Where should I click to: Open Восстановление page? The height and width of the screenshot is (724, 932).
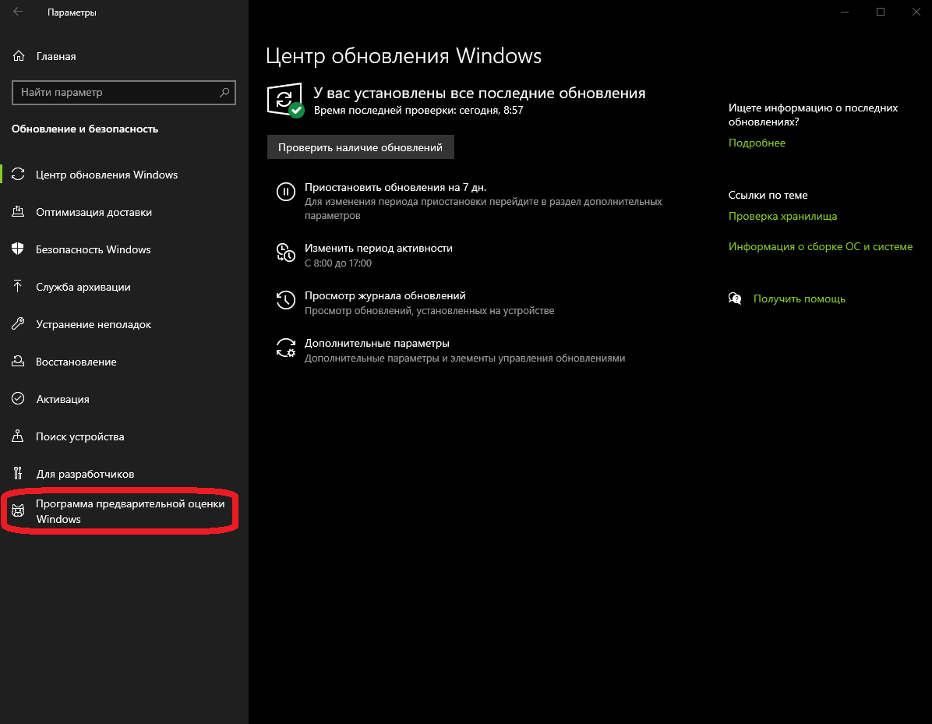click(76, 362)
